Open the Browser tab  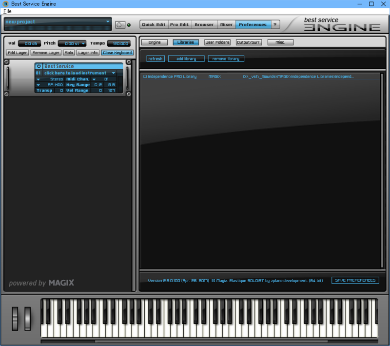(204, 24)
